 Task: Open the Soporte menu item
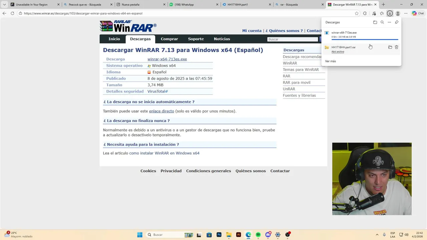[x=196, y=39]
